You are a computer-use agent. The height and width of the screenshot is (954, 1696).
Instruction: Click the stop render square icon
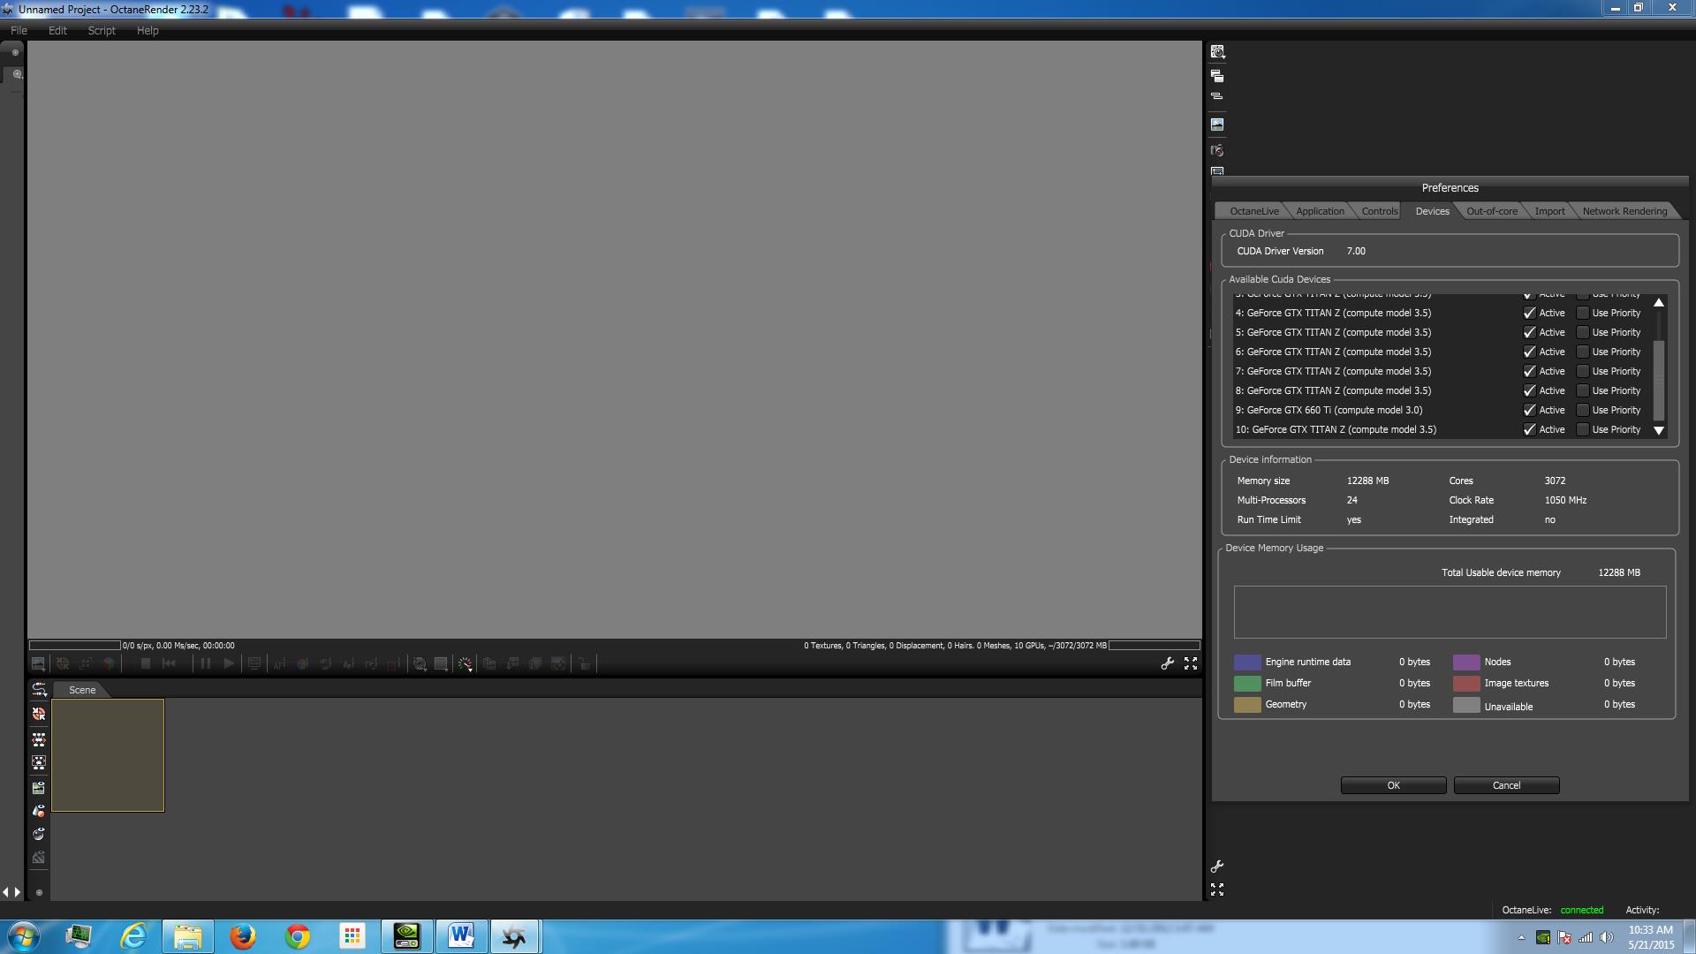point(146,663)
